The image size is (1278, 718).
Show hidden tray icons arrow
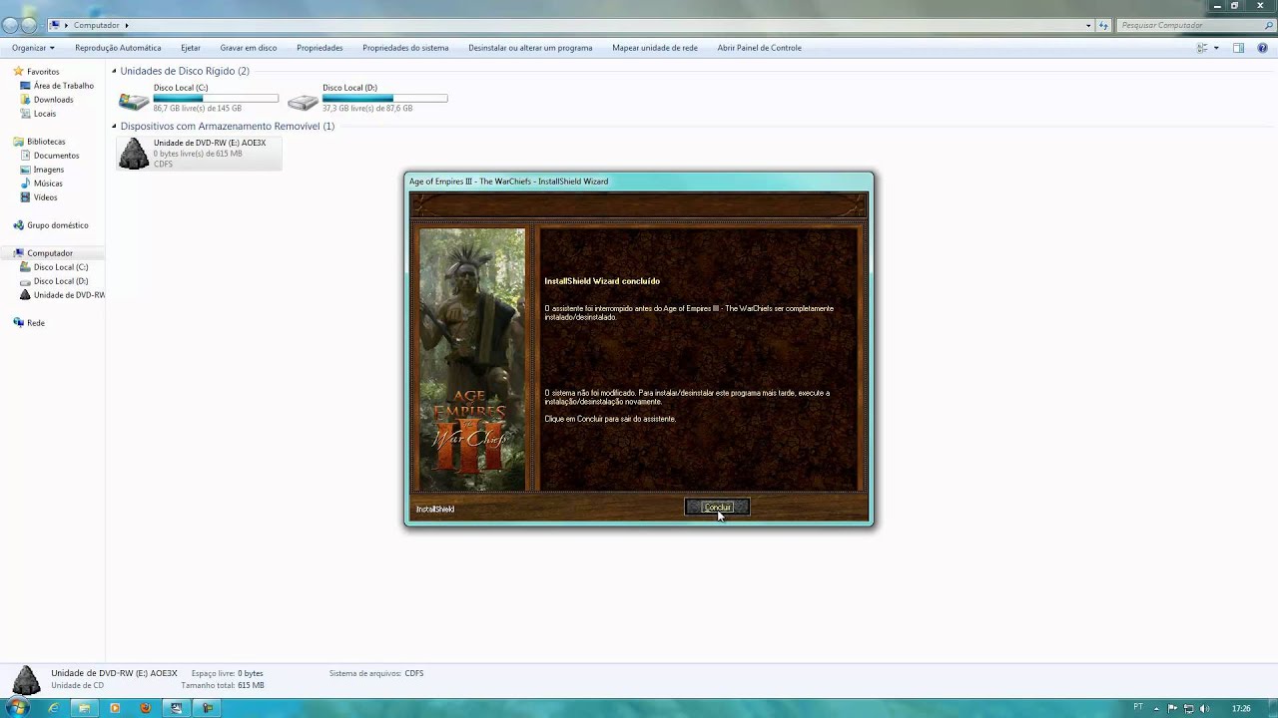coord(1156,708)
